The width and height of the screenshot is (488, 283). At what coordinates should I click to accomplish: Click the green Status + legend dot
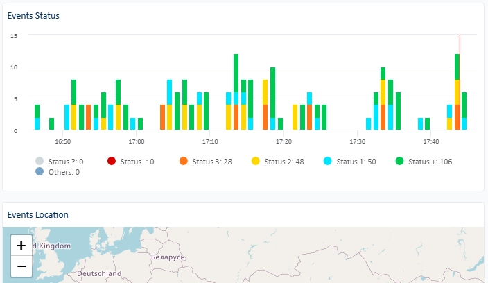click(399, 161)
